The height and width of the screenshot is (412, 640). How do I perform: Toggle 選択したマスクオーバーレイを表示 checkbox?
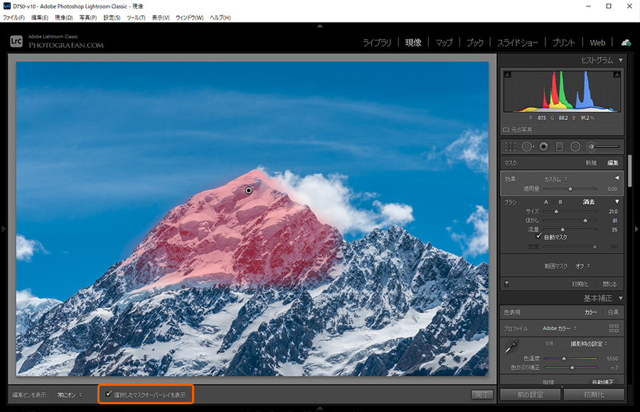click(x=108, y=394)
